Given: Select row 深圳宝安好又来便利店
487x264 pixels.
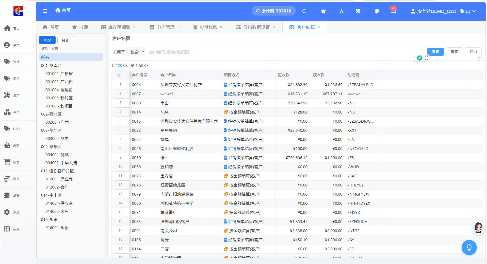Looking at the screenshot, I should click(297, 85).
